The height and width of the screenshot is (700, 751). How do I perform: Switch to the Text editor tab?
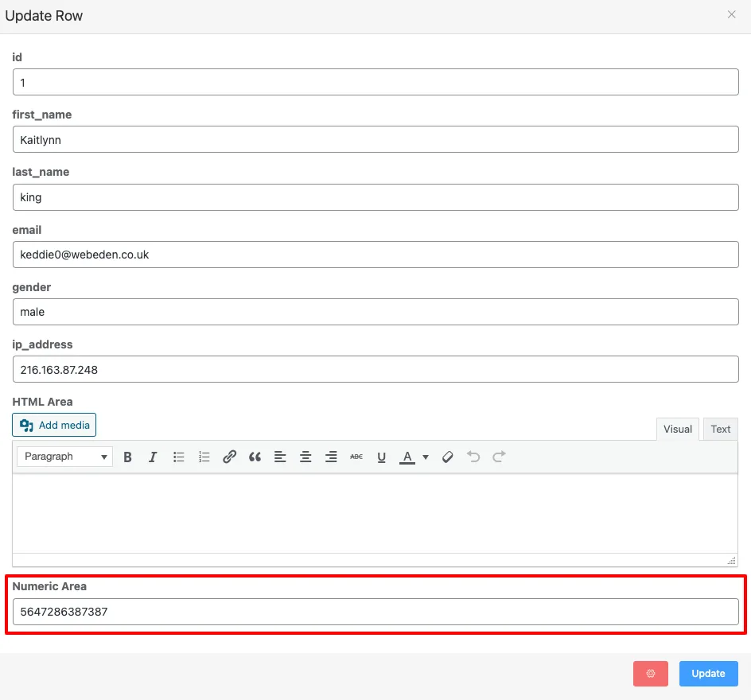(x=720, y=429)
